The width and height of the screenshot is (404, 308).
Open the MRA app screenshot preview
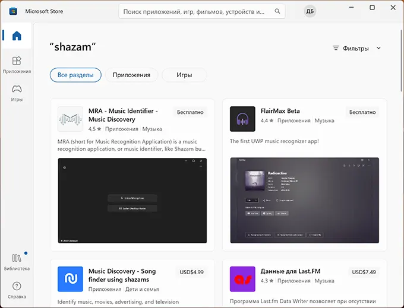click(x=132, y=201)
